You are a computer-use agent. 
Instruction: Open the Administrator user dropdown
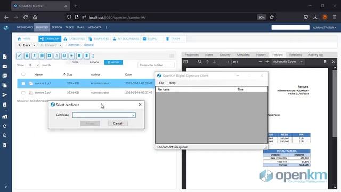(x=324, y=27)
